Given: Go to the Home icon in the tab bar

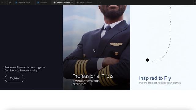Looking at the screenshot, I should tap(10, 2).
